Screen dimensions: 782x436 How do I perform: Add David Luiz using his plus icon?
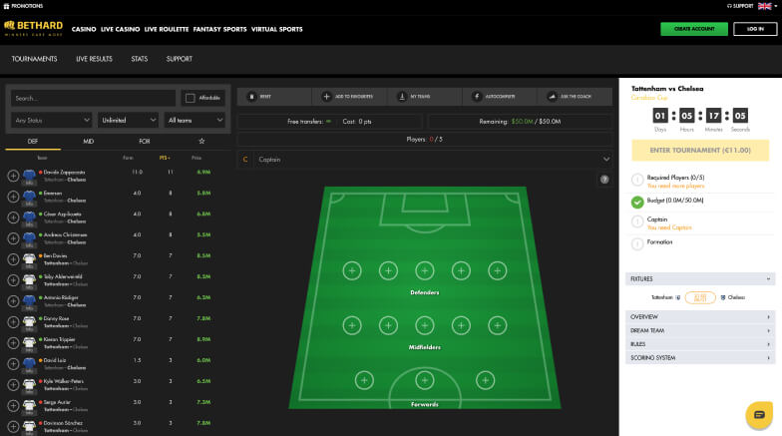point(13,364)
